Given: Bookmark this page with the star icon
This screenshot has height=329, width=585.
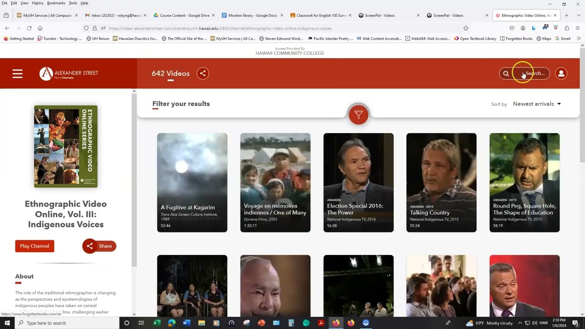Looking at the screenshot, I should point(466,28).
